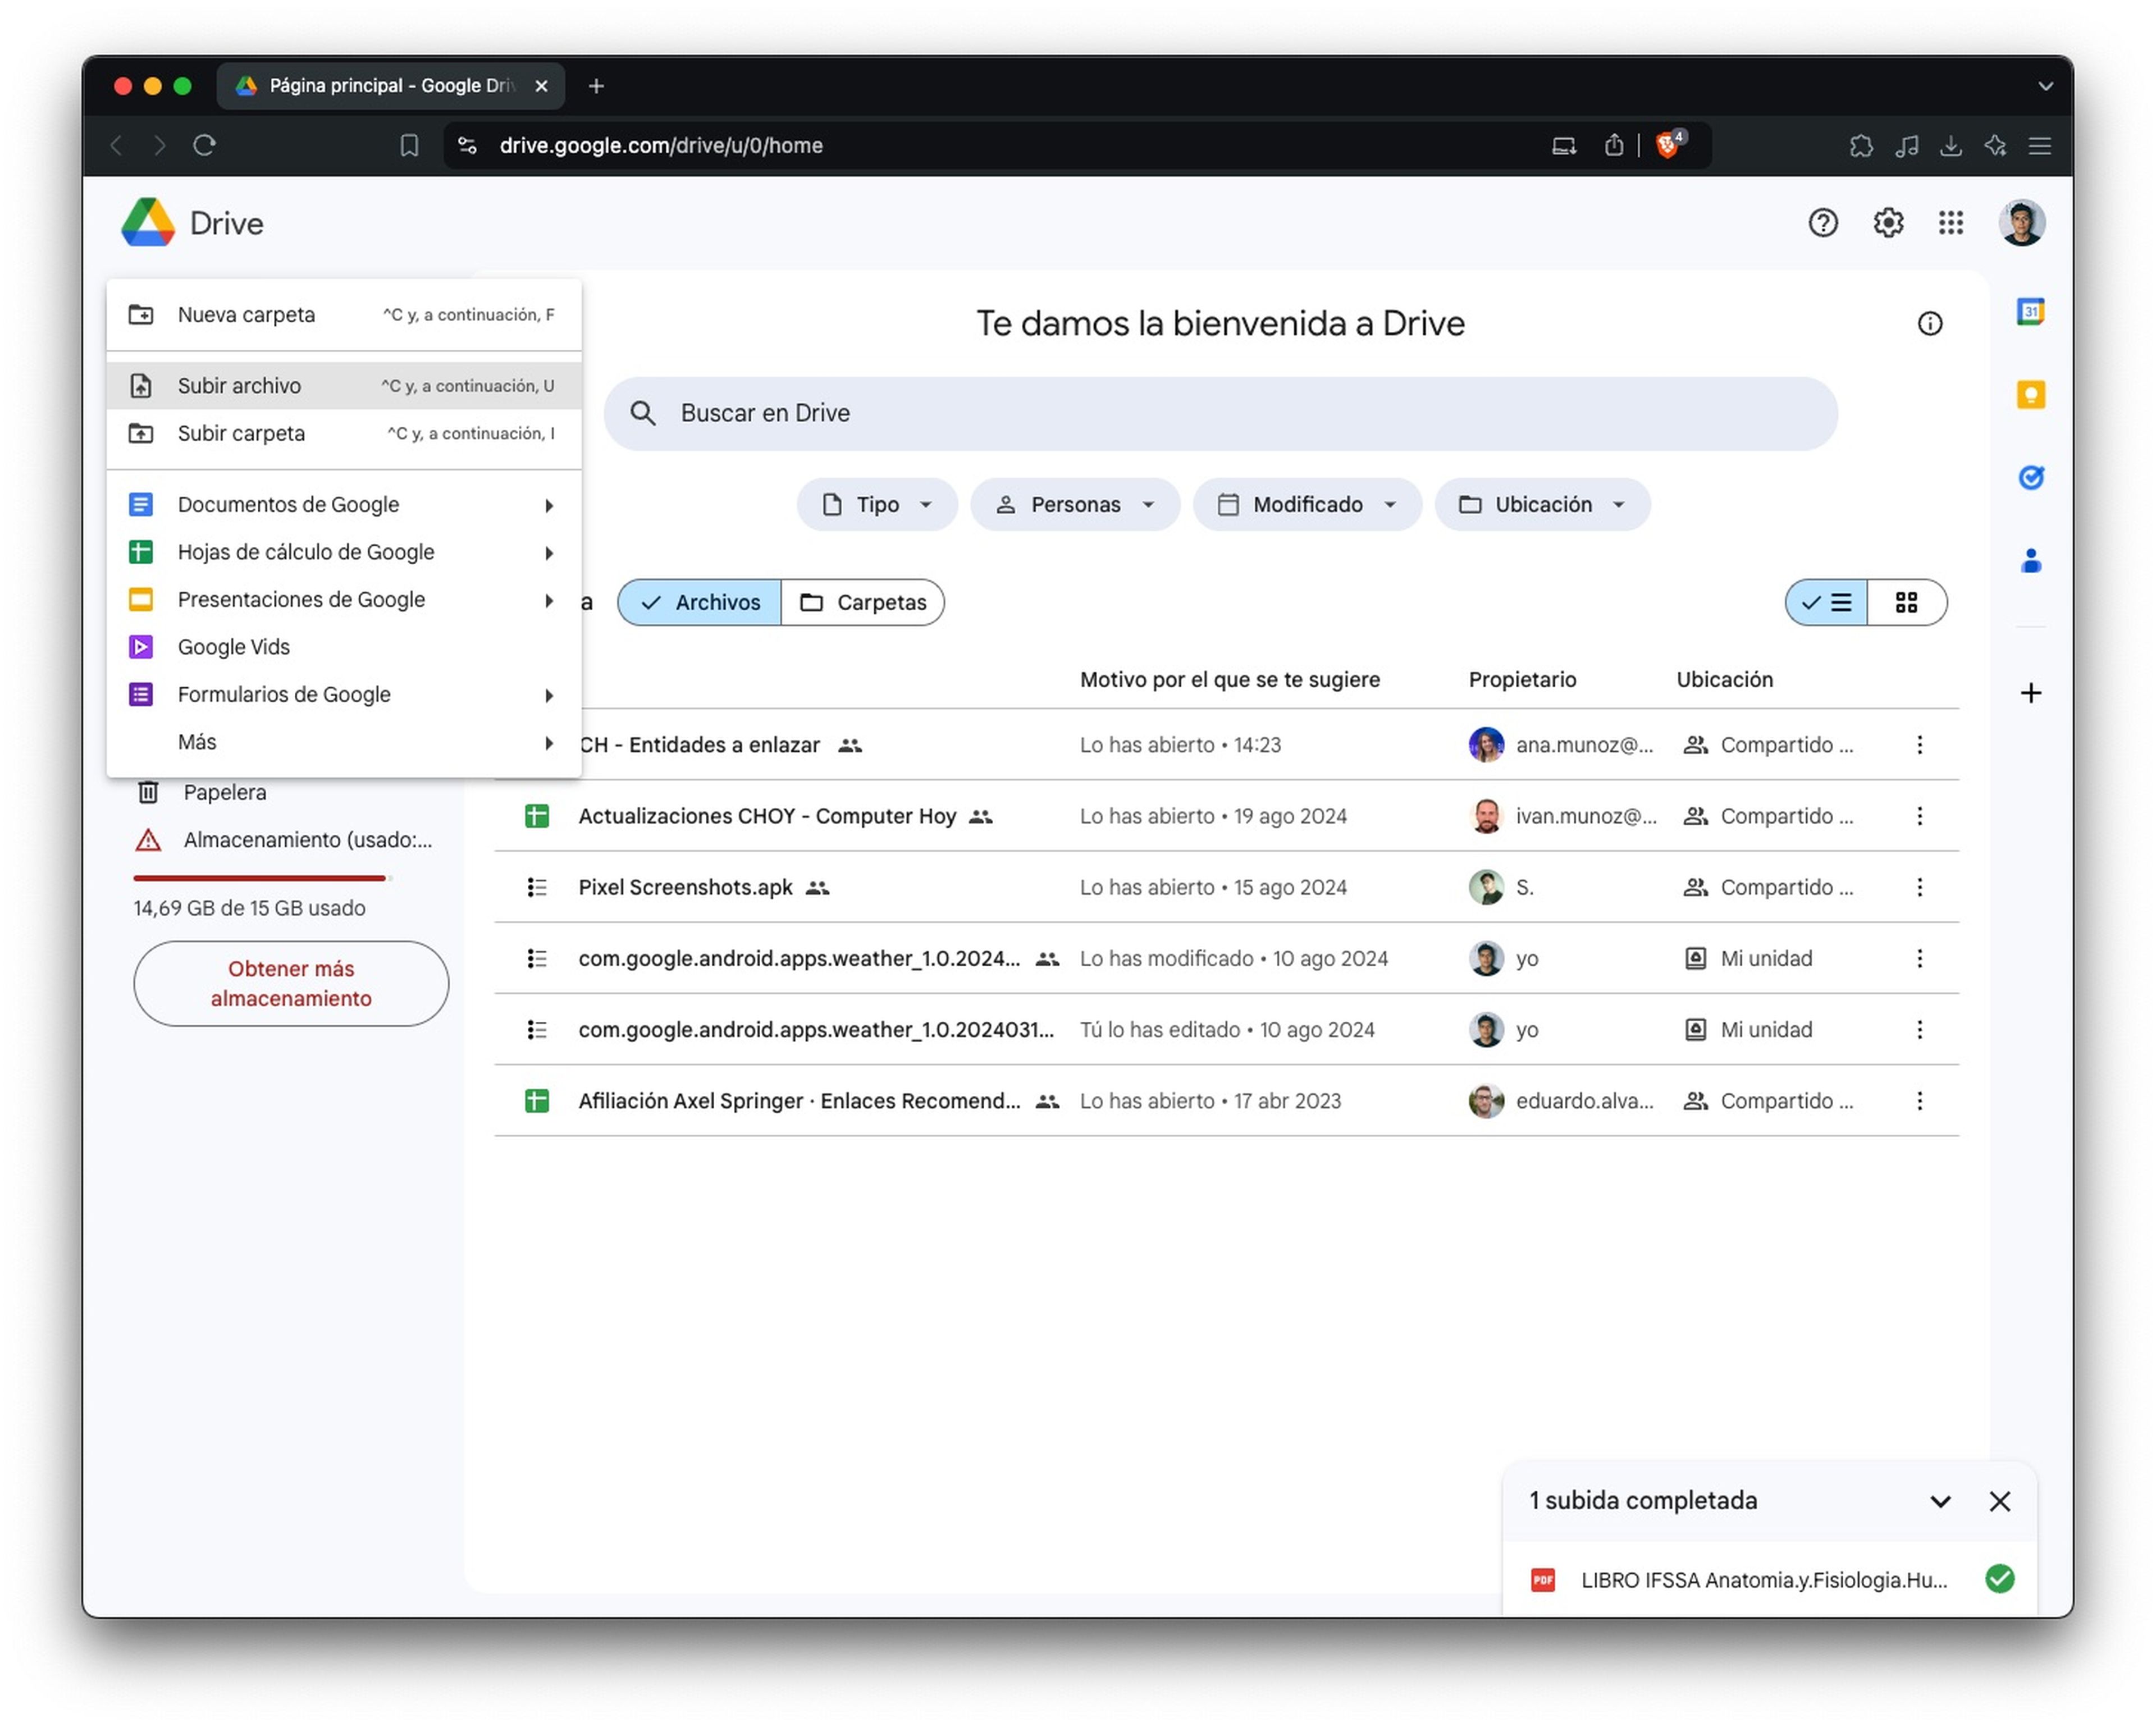Image resolution: width=2156 pixels, height=1727 pixels.
Task: Toggle the Carpetas filter chip
Action: pos(862,602)
